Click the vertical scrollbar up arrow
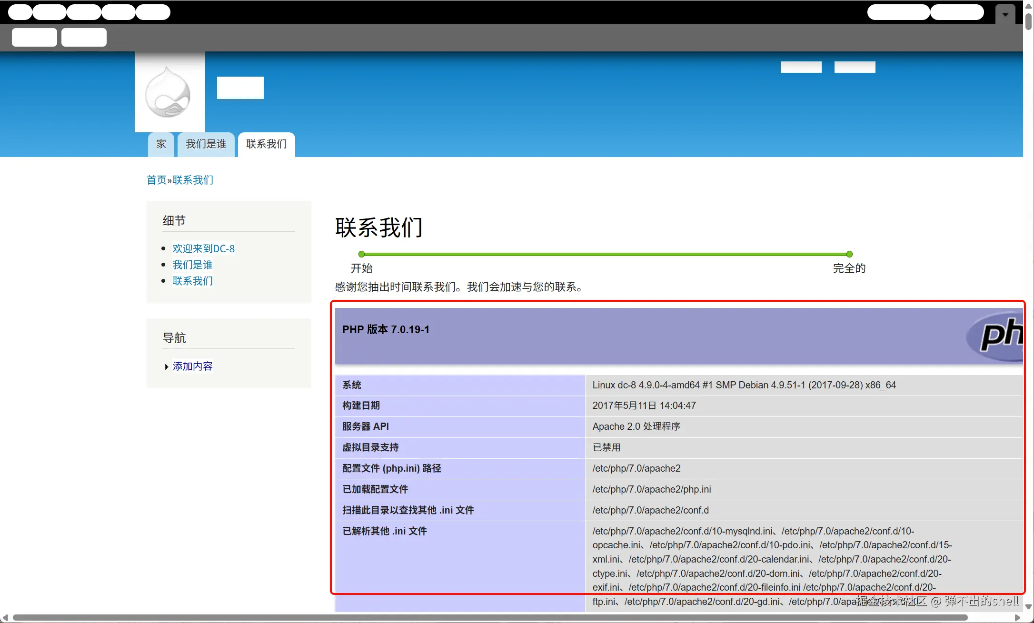 pos(1028,6)
